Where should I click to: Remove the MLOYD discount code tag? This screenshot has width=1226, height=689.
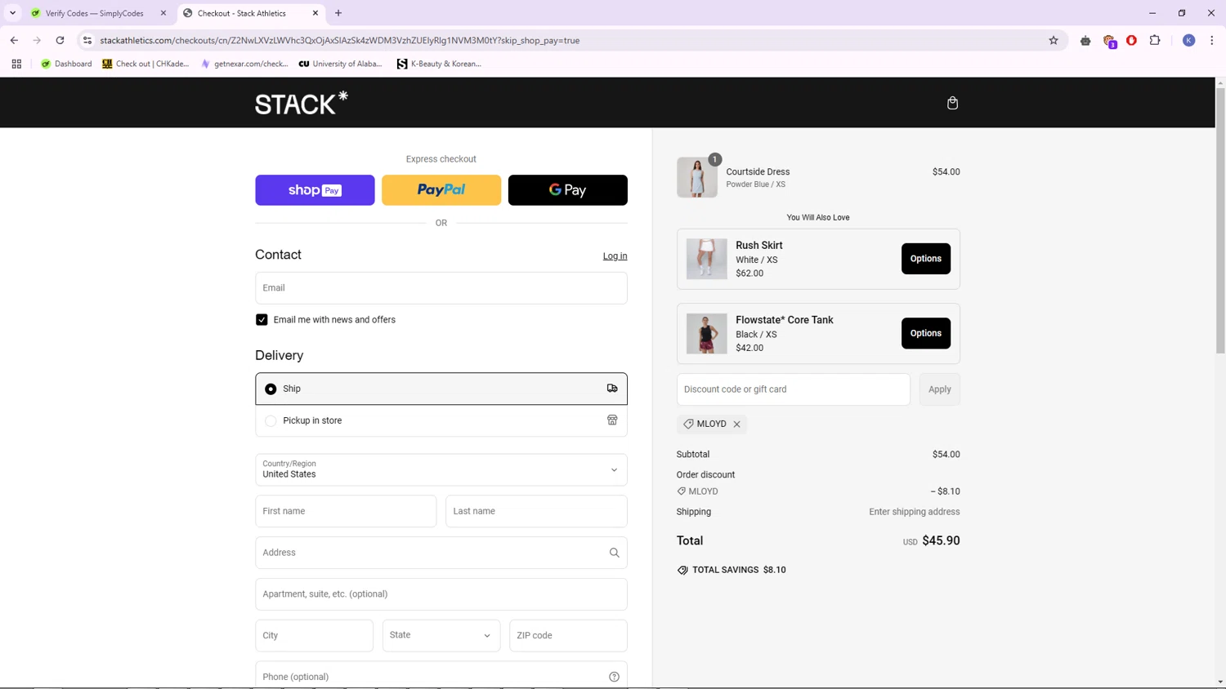click(736, 425)
